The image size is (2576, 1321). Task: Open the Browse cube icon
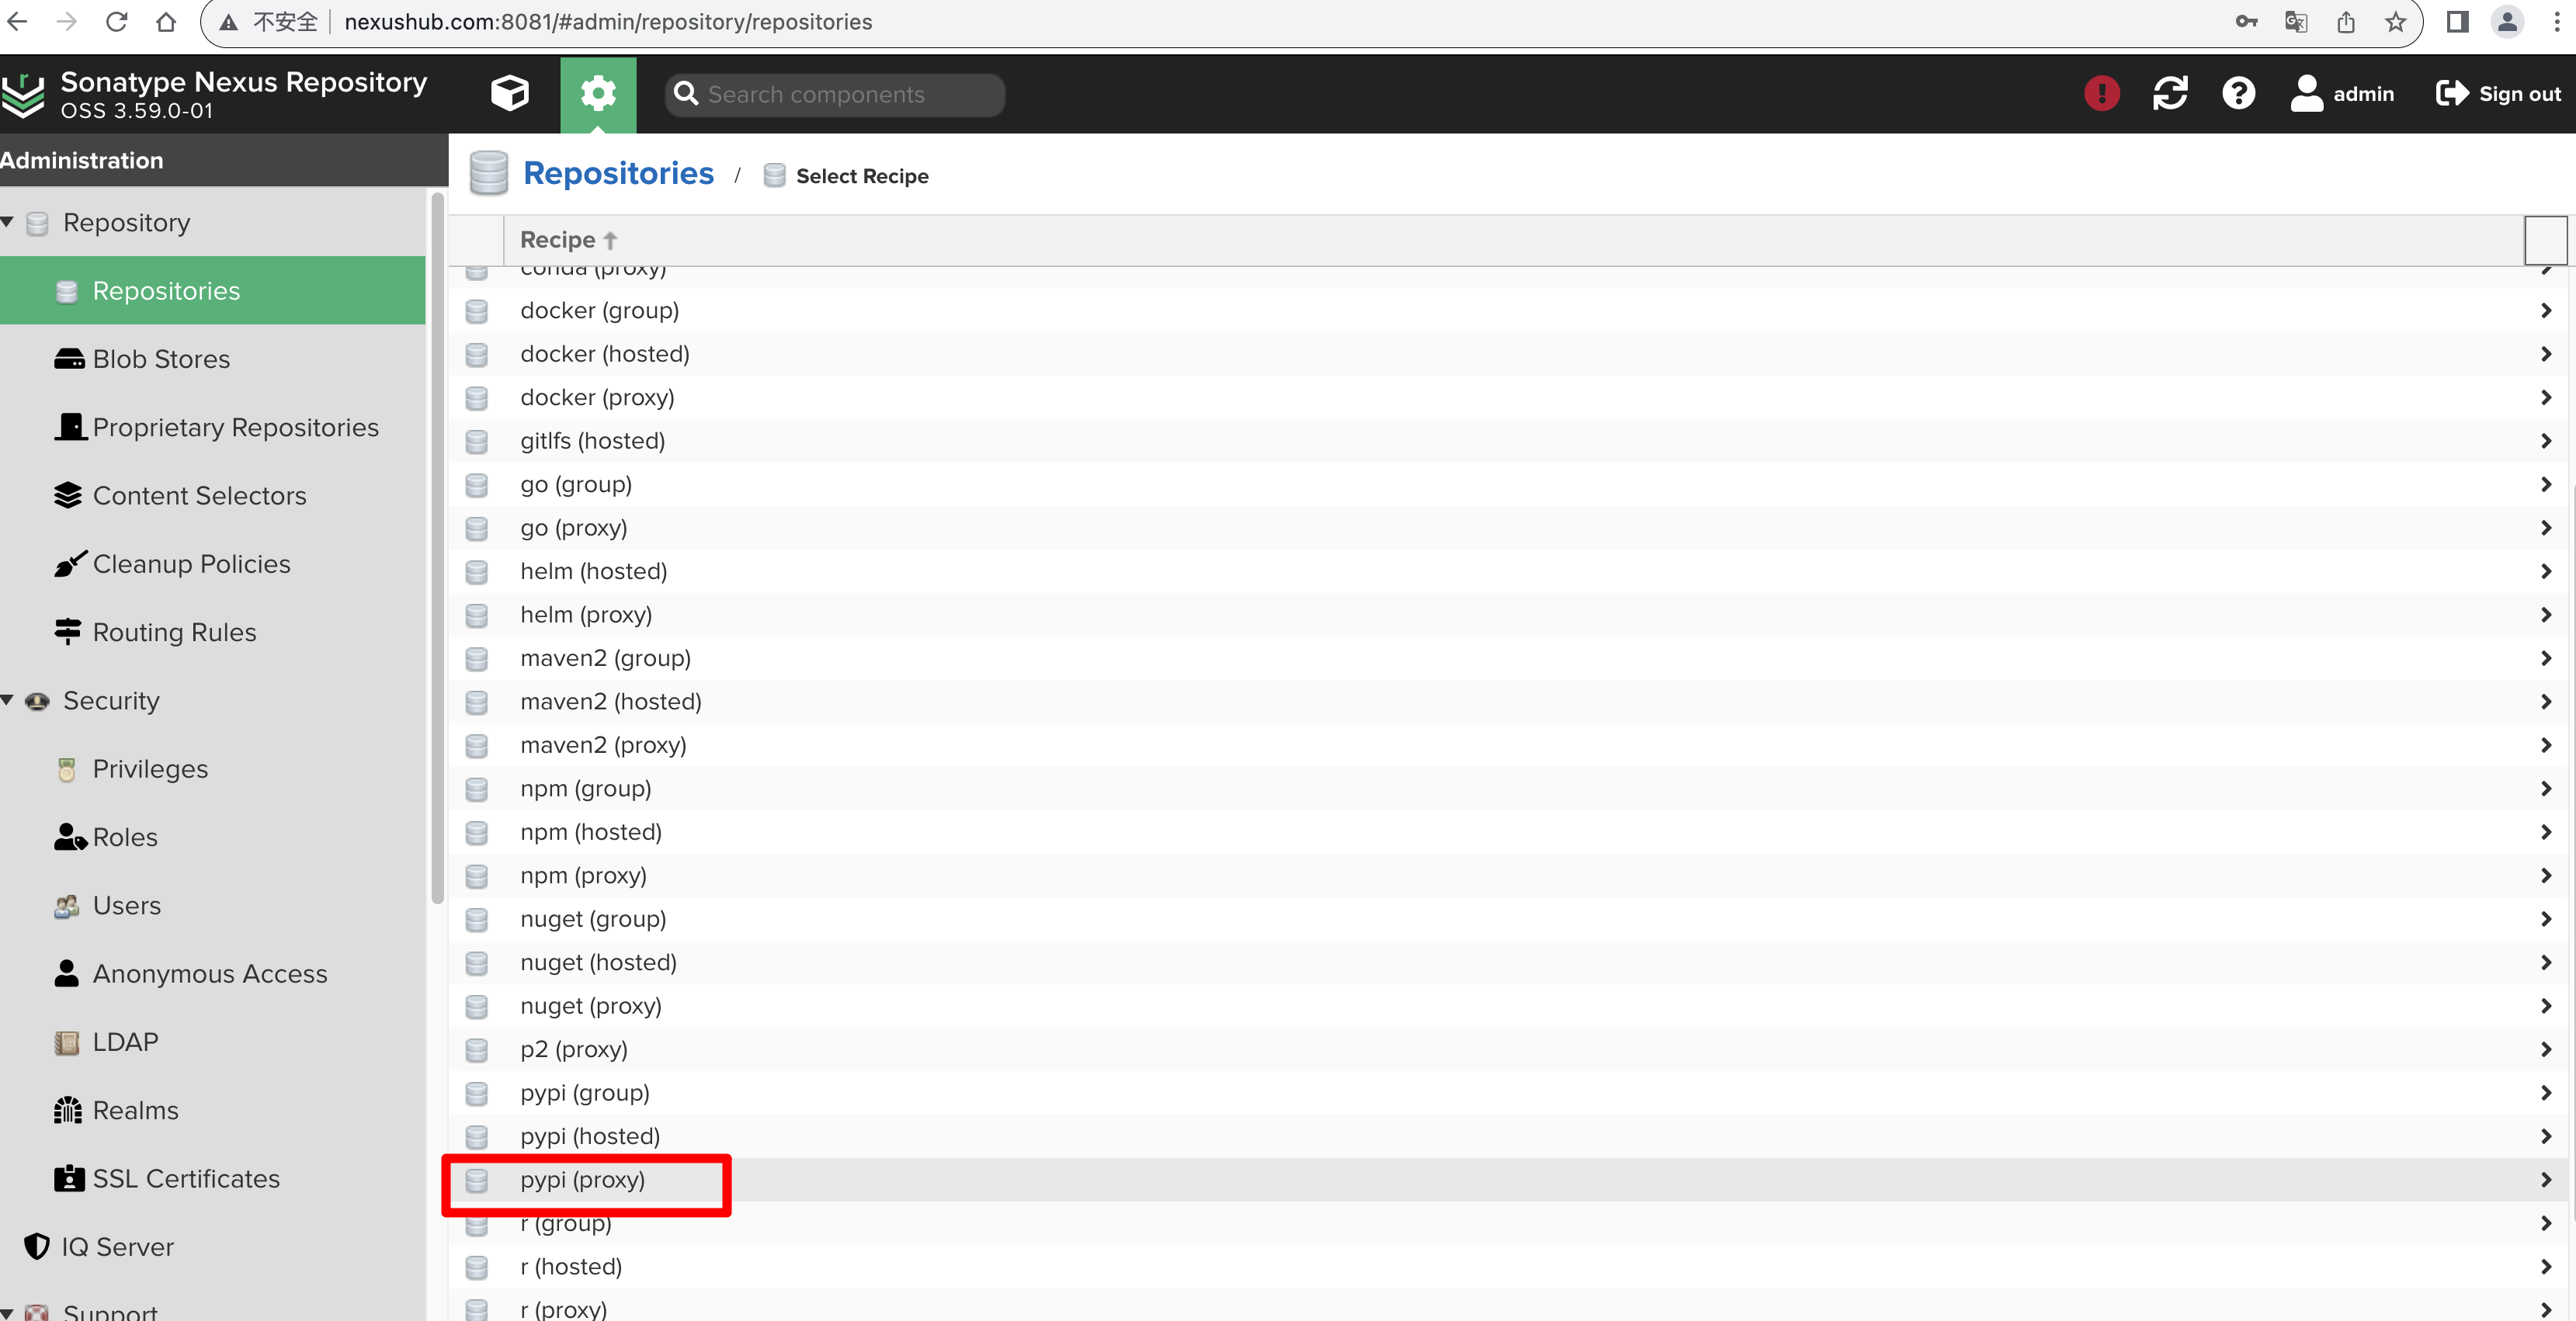[509, 94]
